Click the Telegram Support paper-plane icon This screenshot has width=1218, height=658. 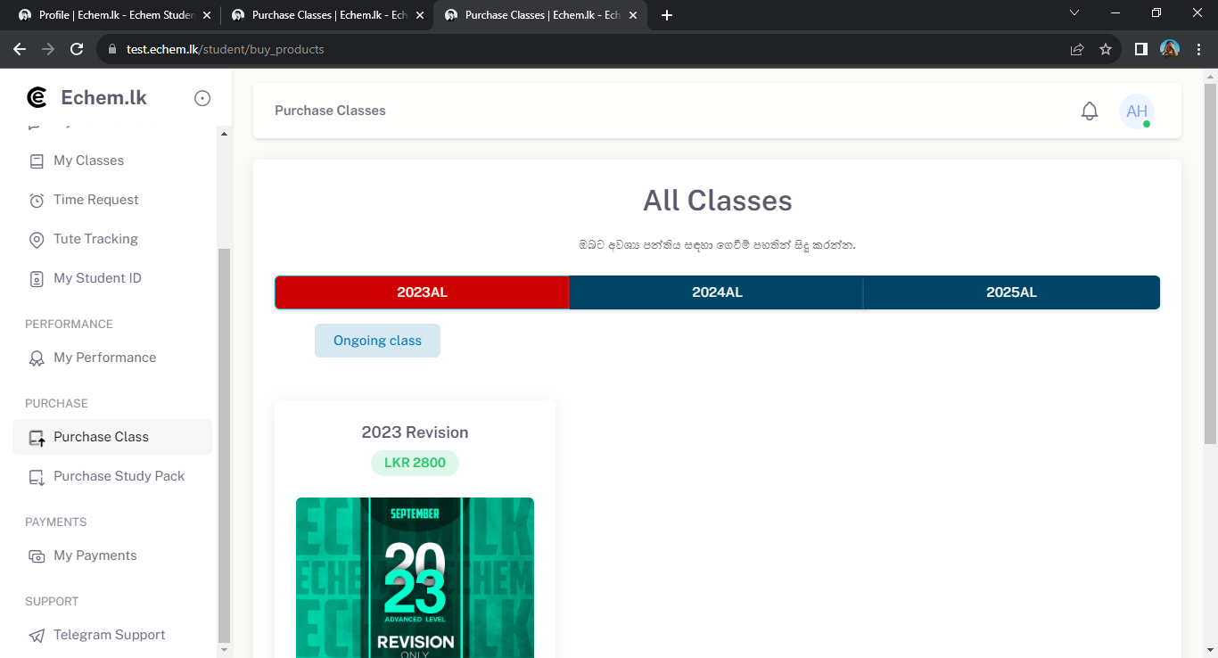[37, 636]
